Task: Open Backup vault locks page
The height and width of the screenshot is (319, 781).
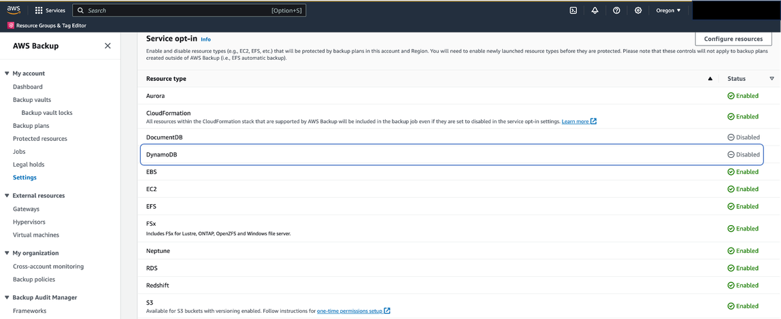Action: (47, 112)
